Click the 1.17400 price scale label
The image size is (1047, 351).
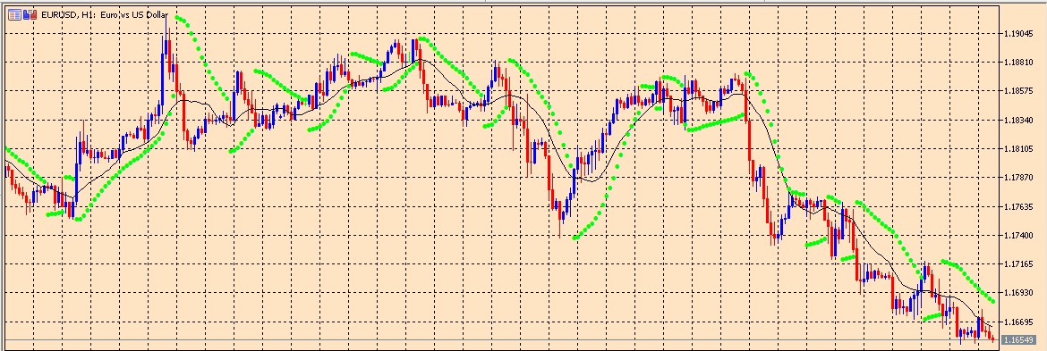tap(1019, 235)
